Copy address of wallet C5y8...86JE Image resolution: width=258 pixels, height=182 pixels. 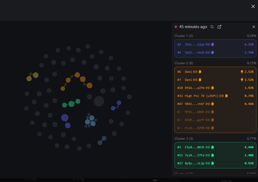click(213, 147)
